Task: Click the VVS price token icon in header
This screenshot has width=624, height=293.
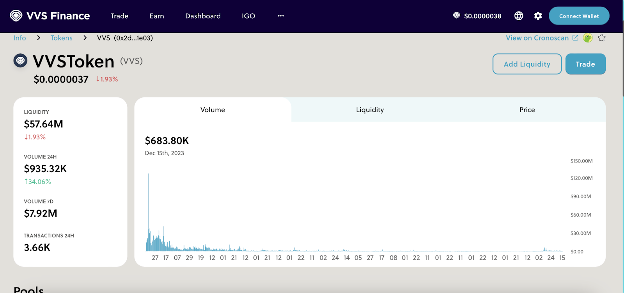Action: coord(456,16)
